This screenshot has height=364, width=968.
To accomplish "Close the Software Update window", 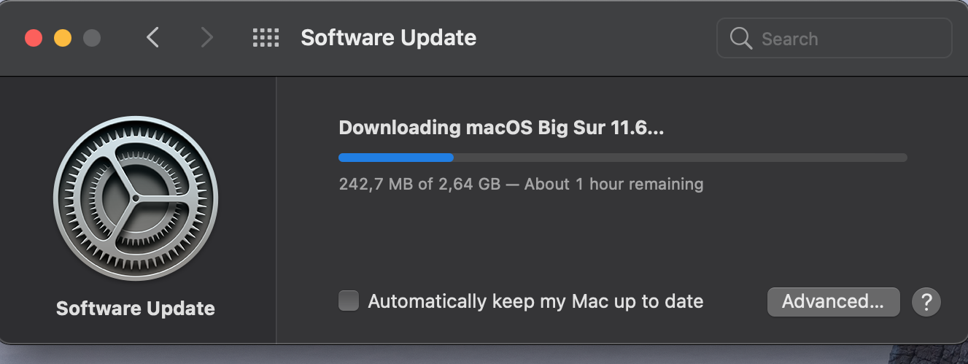I will pos(34,38).
